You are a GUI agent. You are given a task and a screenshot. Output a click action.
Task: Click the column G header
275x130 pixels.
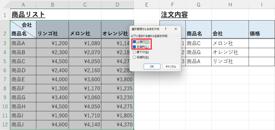(x=198, y=4)
